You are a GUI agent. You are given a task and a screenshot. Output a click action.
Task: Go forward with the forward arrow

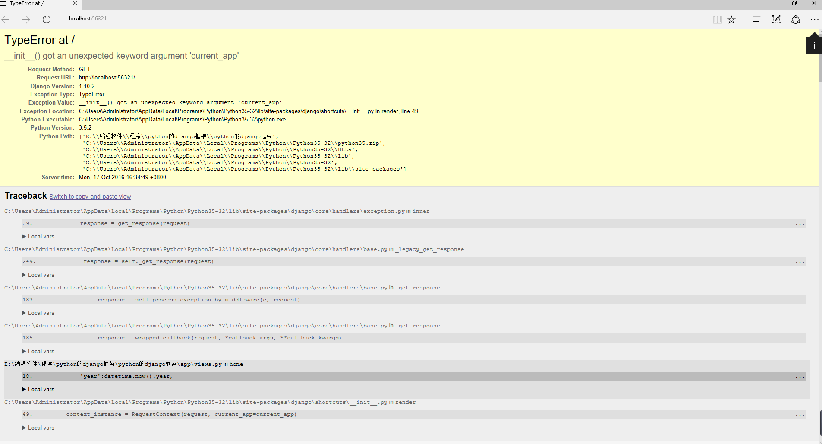point(26,19)
